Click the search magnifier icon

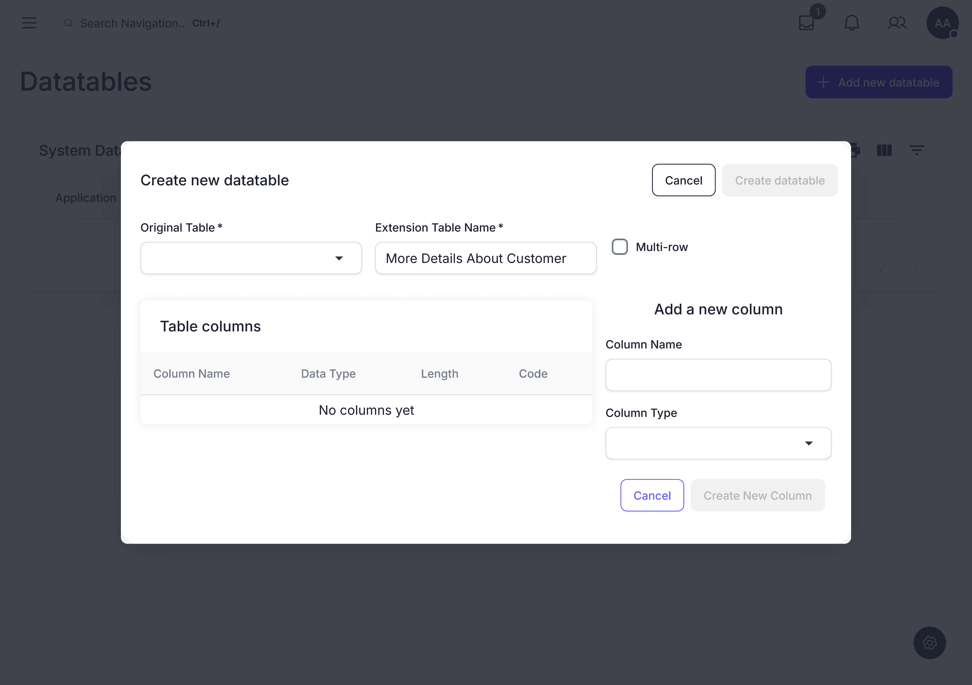pos(69,23)
